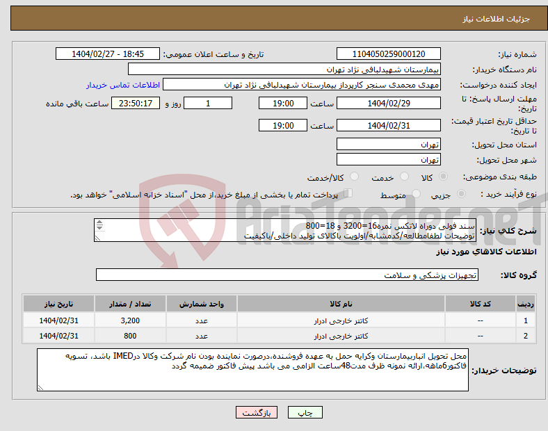Select the متوسط purchase type radio
The height and width of the screenshot is (431, 548).
tap(416, 194)
